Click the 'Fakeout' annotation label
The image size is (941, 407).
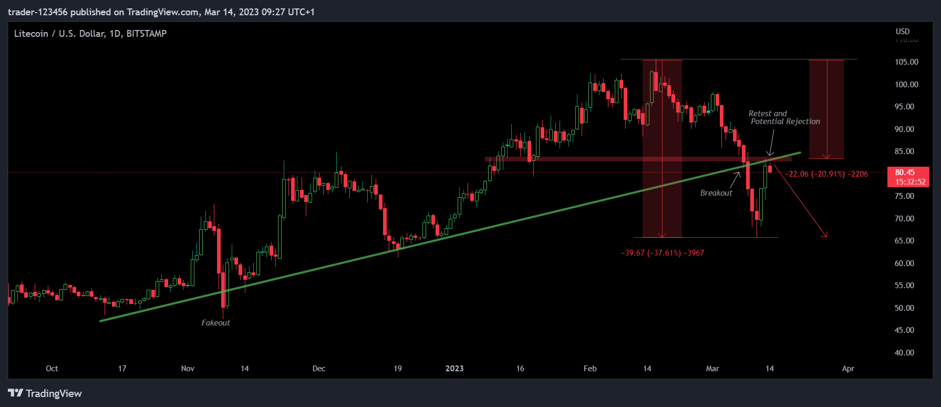pos(215,323)
